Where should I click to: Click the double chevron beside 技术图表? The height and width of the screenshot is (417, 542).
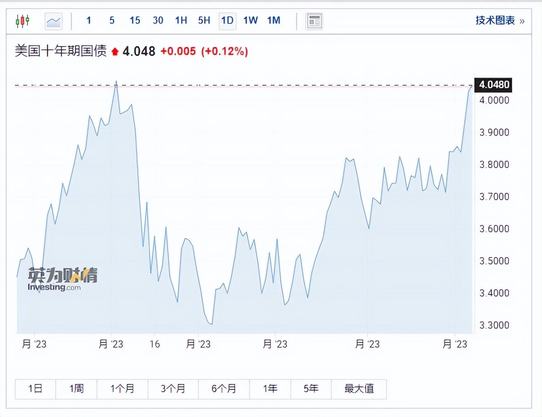pos(522,21)
